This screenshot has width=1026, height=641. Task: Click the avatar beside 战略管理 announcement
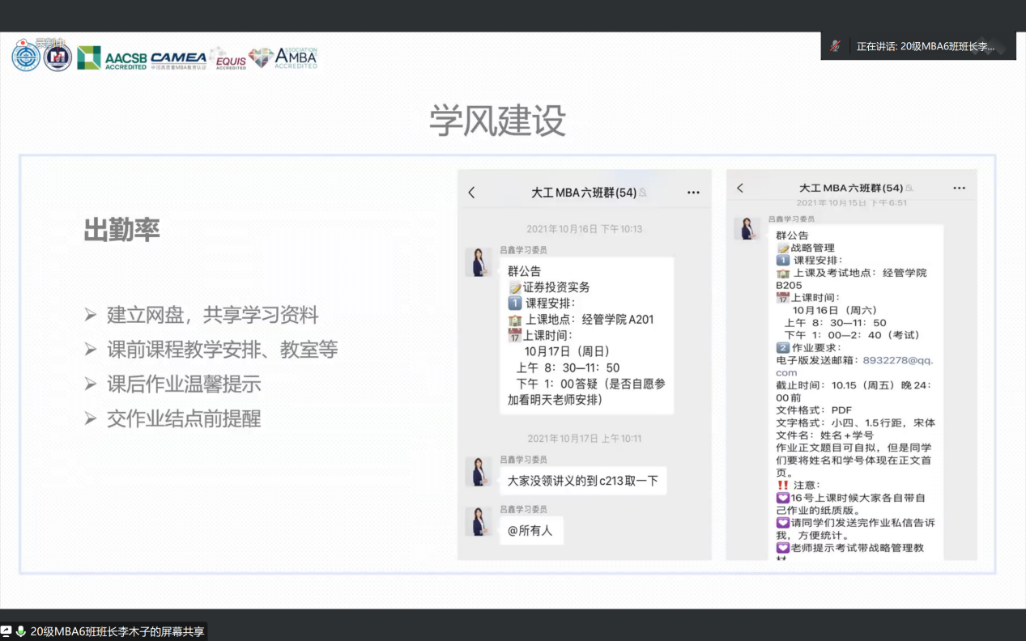[x=747, y=229]
